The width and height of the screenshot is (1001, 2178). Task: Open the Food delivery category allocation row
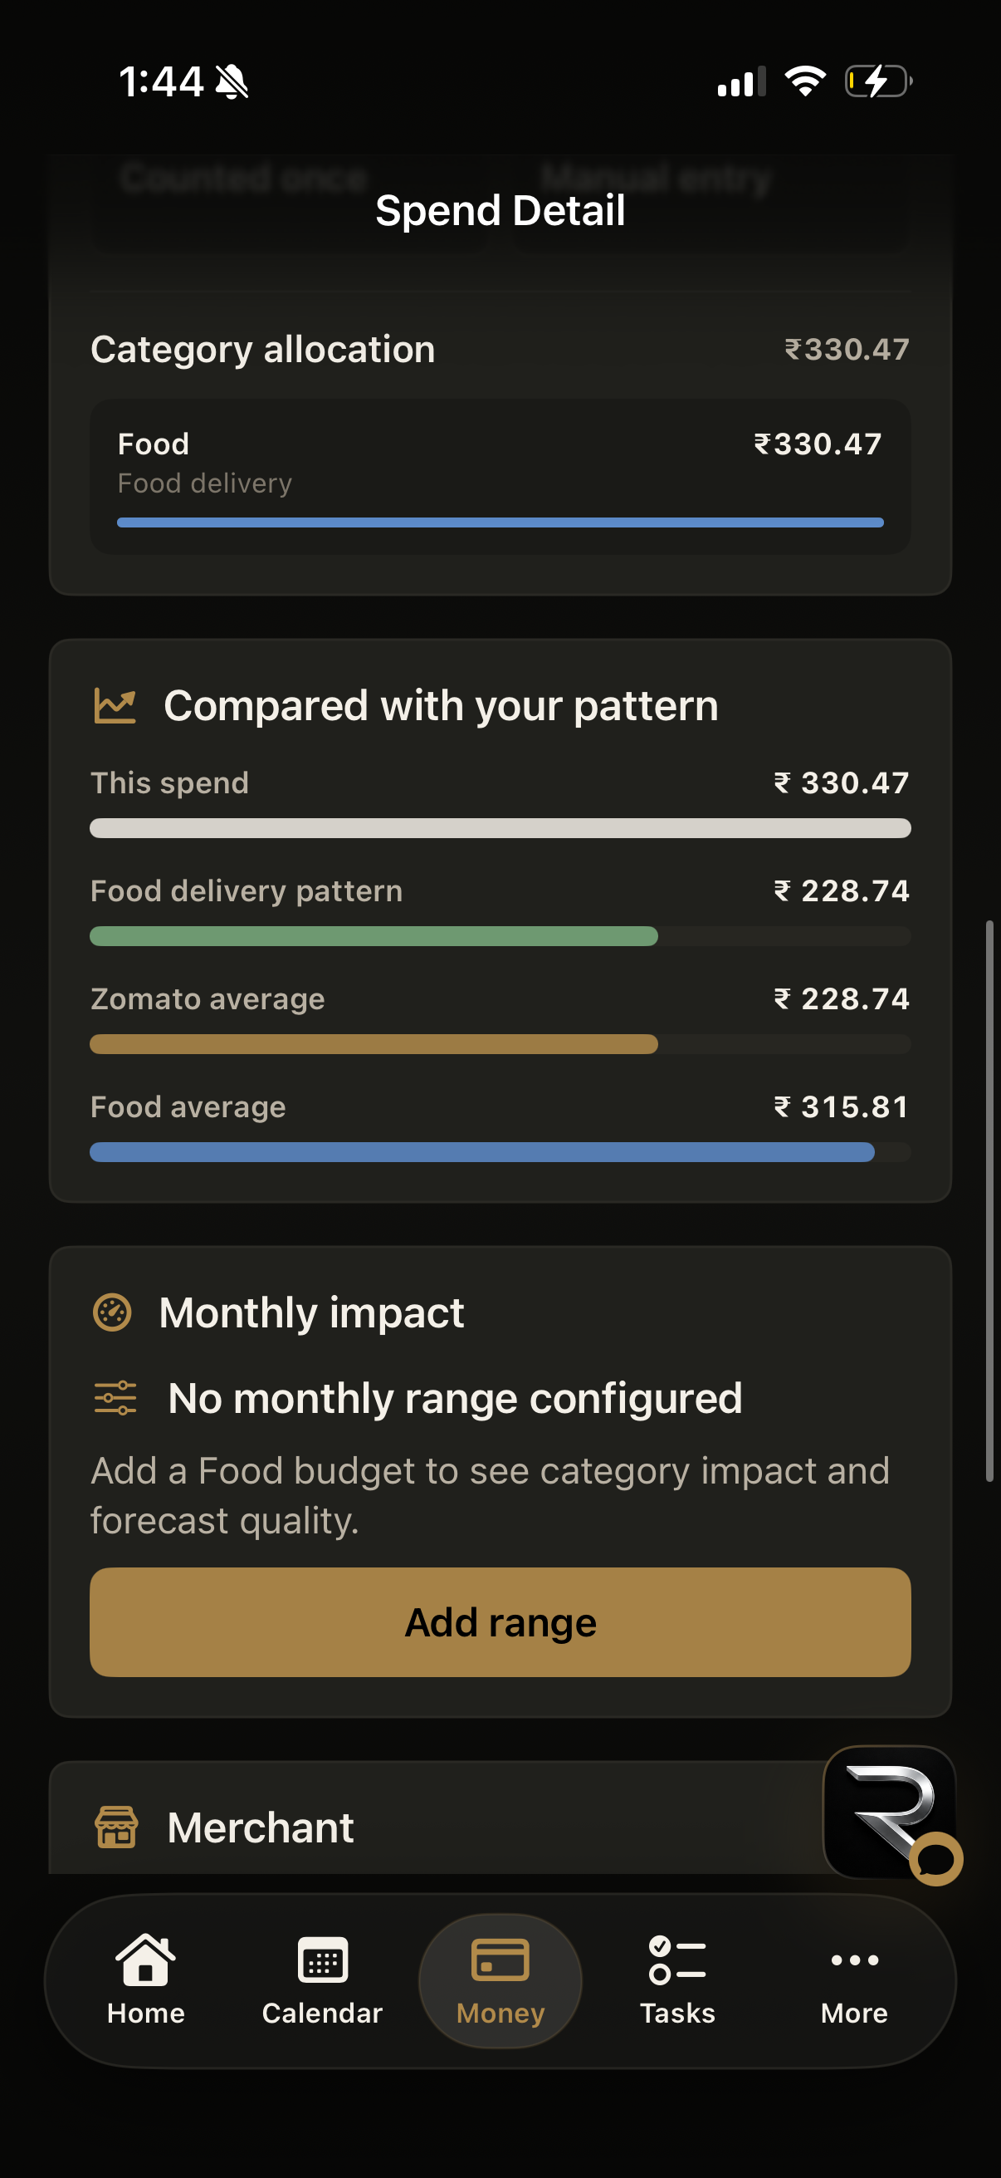coord(500,477)
